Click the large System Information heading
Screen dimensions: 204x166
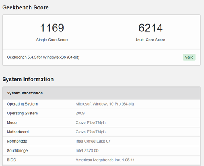(x=28, y=79)
